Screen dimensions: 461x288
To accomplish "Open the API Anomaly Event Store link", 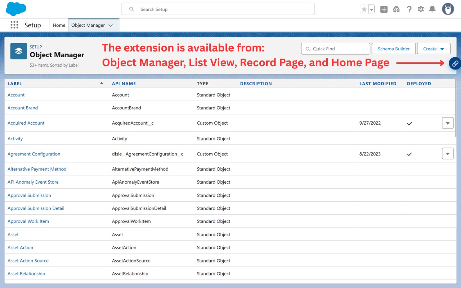I will point(33,182).
